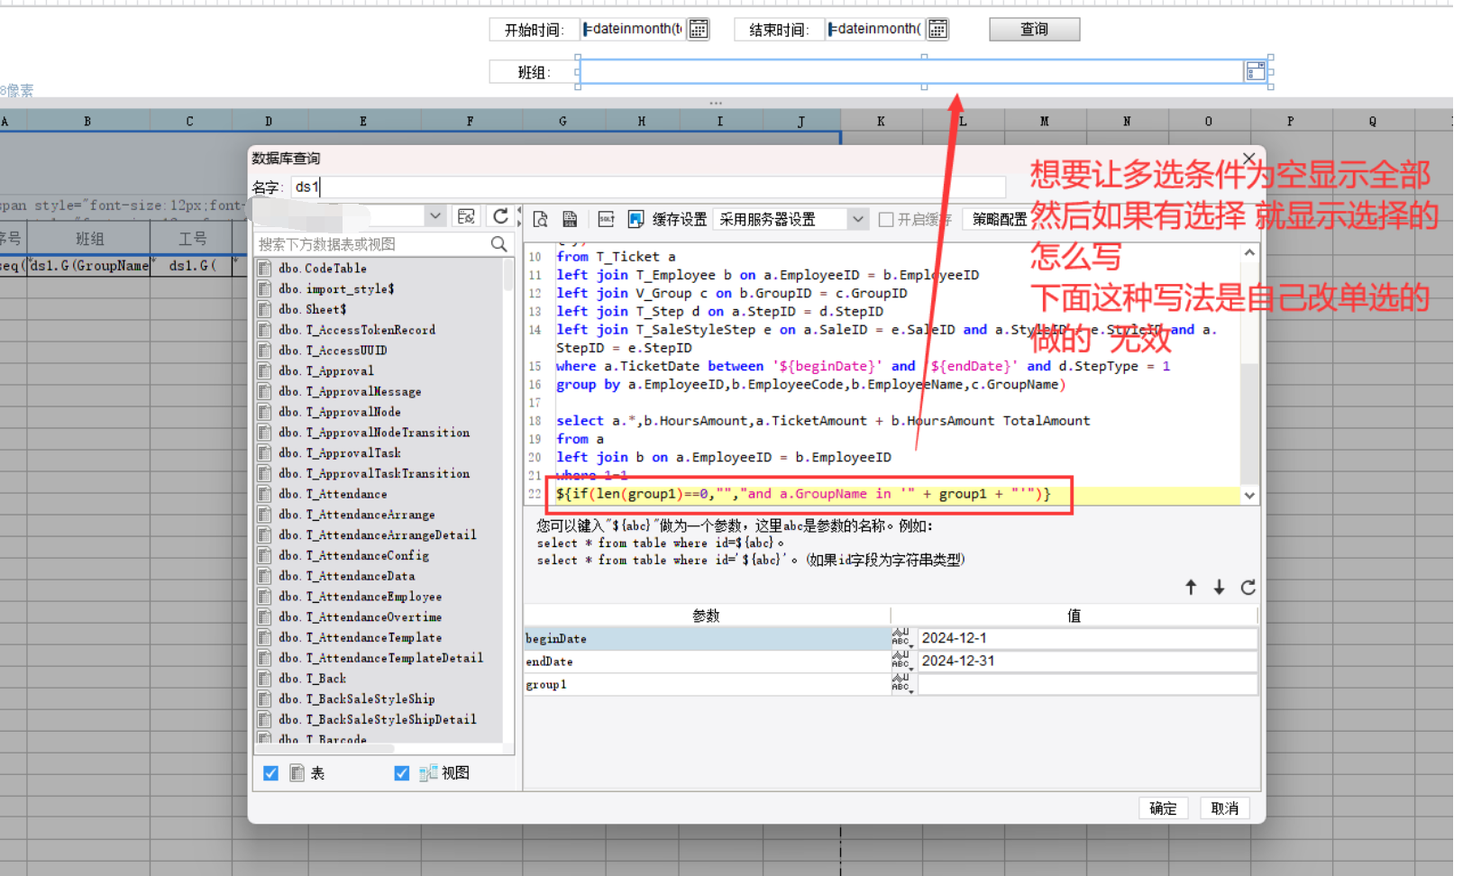Open the beginDate value type dropdown
1472x876 pixels.
pos(901,638)
